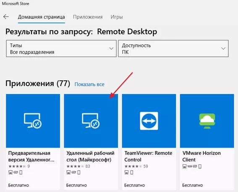Click HoloLens icon under VMware Horizon
This screenshot has height=192, width=238.
coord(195,166)
